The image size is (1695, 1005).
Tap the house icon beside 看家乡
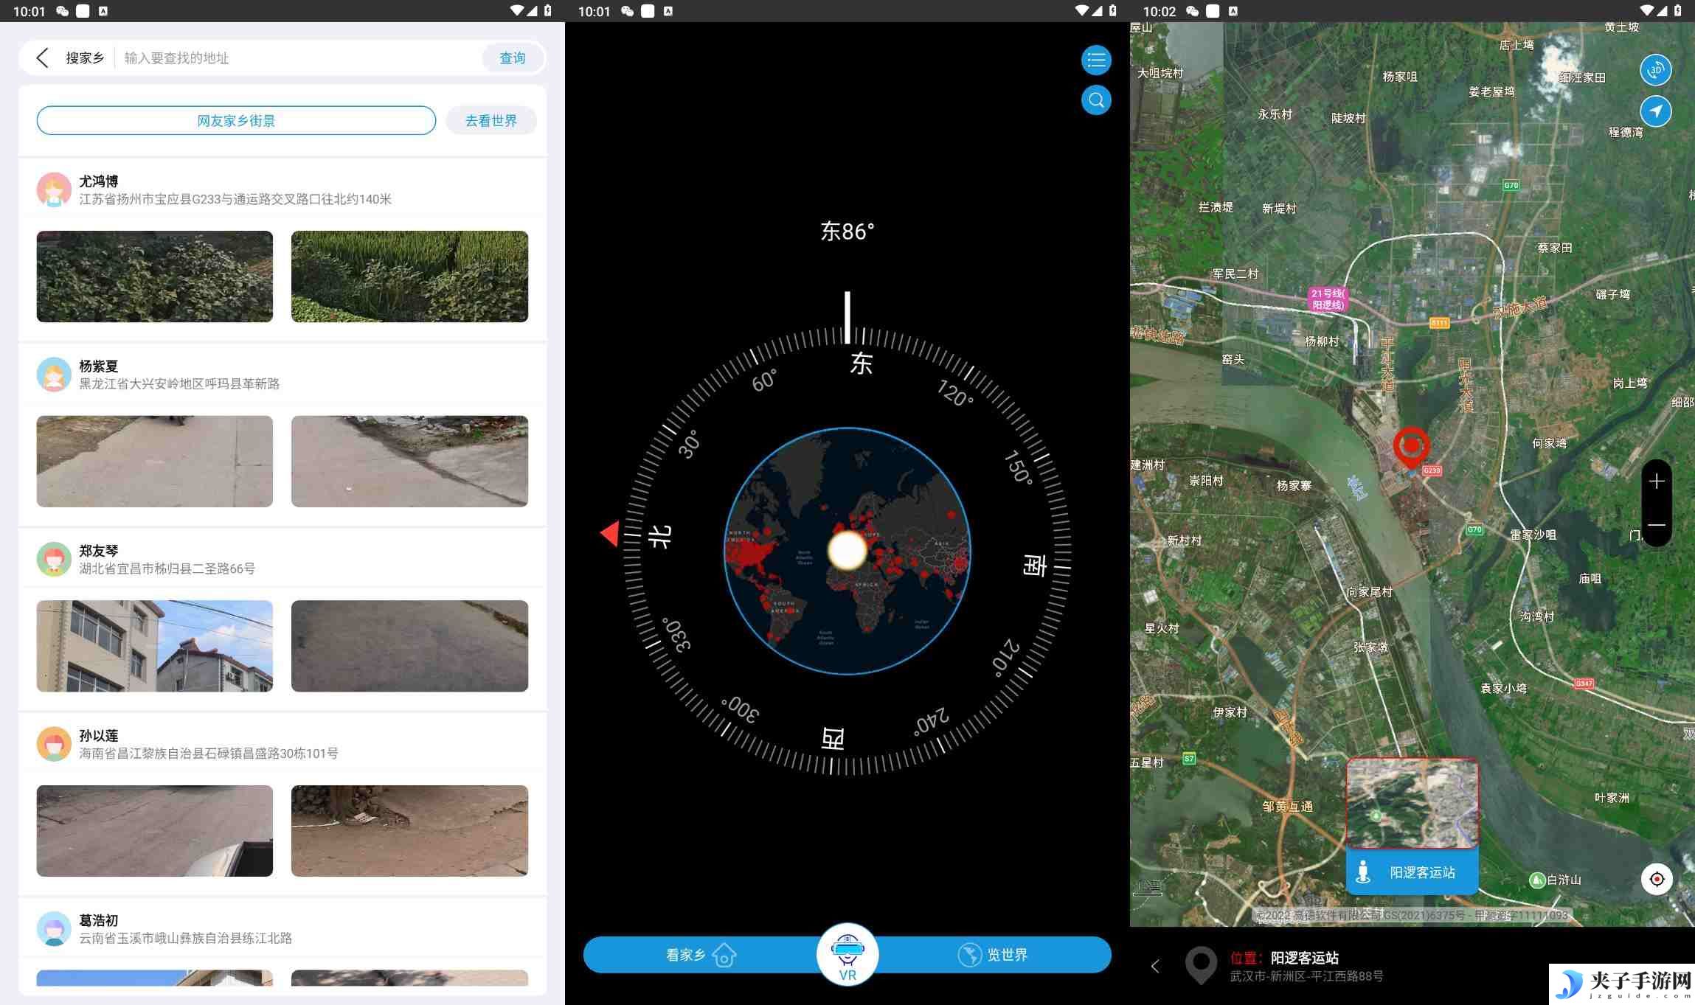(x=724, y=955)
